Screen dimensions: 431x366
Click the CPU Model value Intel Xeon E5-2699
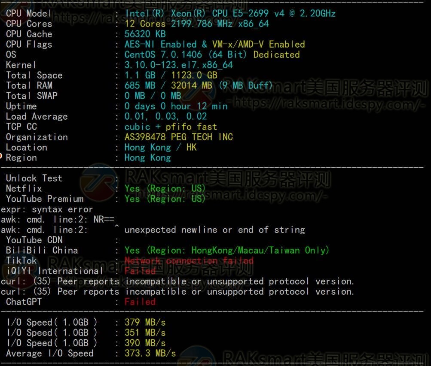[x=230, y=13]
